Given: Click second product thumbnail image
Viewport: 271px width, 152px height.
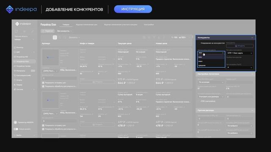Looking at the screenshot, I should point(50,100).
